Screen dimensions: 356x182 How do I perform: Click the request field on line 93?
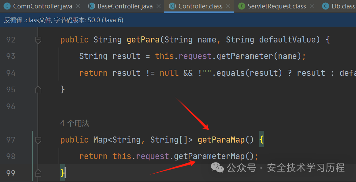click(195, 56)
